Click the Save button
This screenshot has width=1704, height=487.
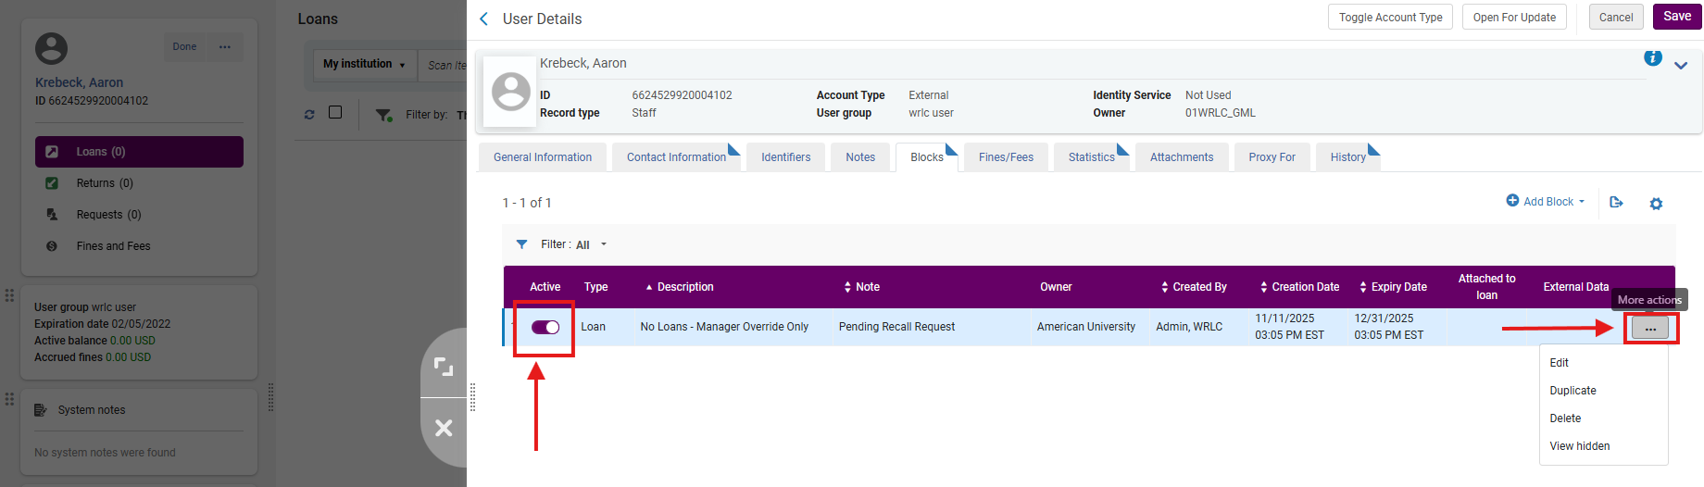[1676, 17]
